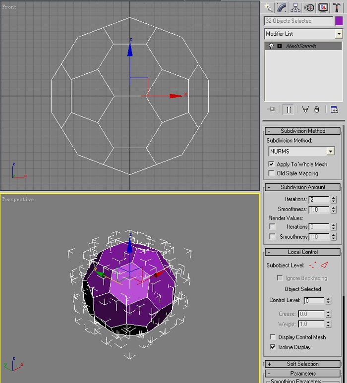347x383 pixels.
Task: Click the red X axis gizmo arrow in Front view
Action: point(176,96)
